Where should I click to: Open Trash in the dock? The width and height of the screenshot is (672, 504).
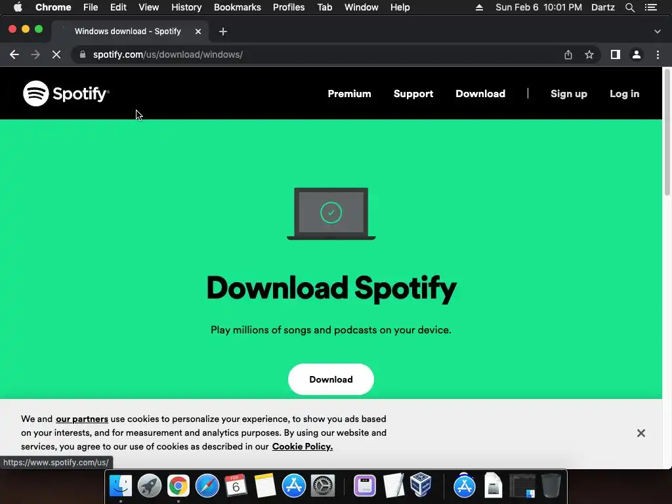[x=551, y=486]
